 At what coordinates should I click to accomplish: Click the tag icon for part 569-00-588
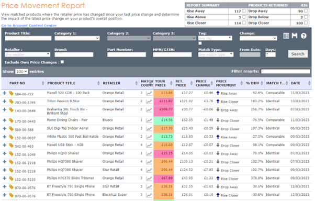pyautogui.click(x=12, y=129)
